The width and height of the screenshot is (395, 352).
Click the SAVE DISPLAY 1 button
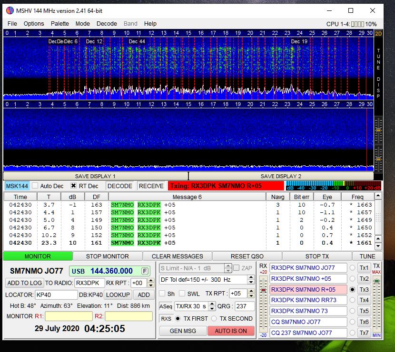(x=95, y=176)
